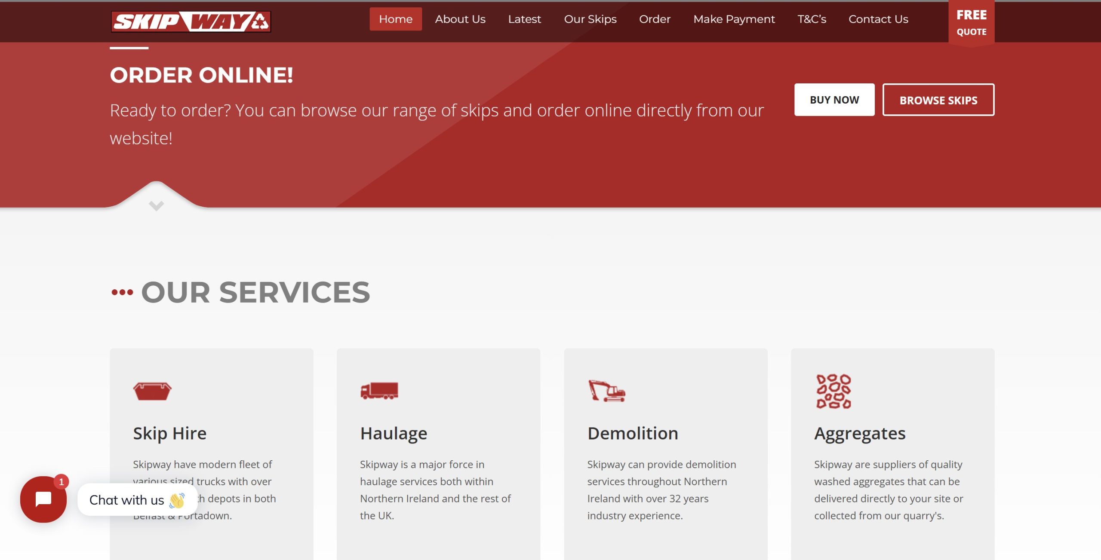Open the Skip Hire heading
The height and width of the screenshot is (560, 1101).
(169, 433)
